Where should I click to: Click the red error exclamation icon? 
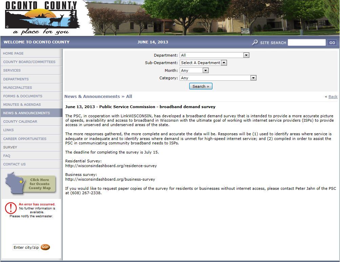click(11, 208)
